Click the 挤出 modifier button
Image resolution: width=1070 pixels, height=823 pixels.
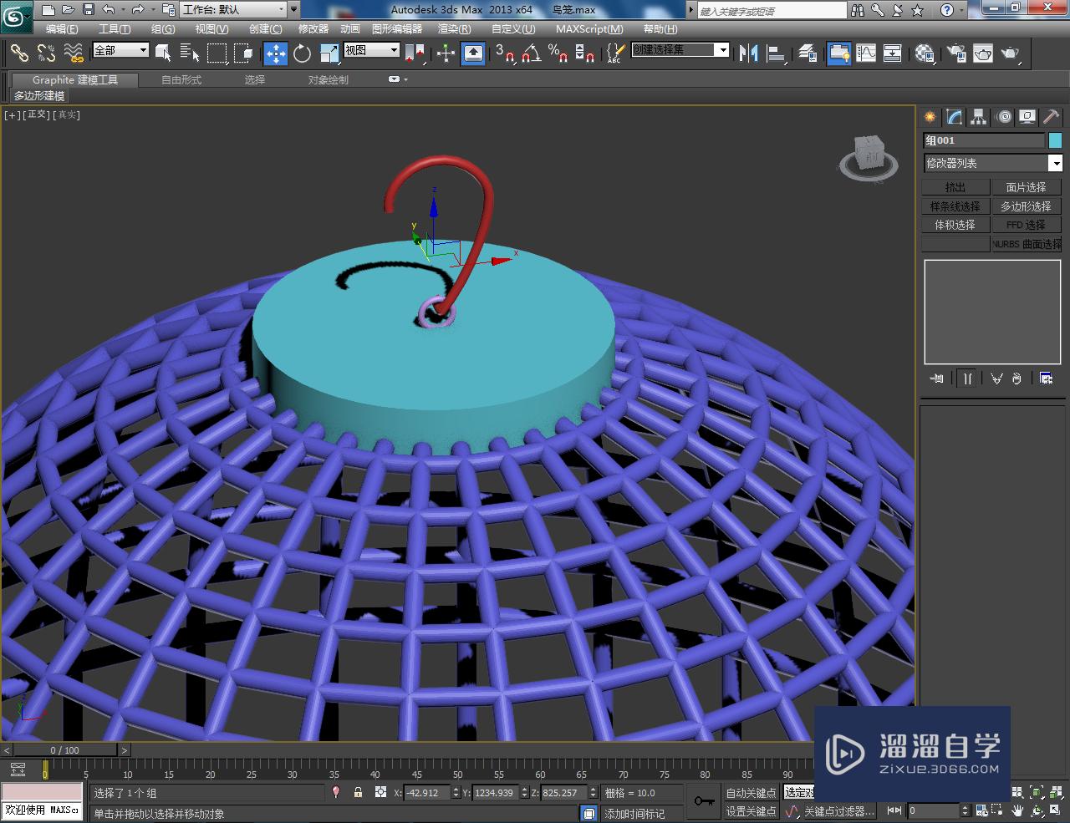[955, 188]
